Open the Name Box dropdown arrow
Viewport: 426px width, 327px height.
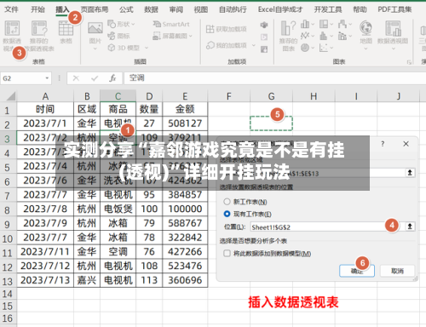click(x=47, y=78)
